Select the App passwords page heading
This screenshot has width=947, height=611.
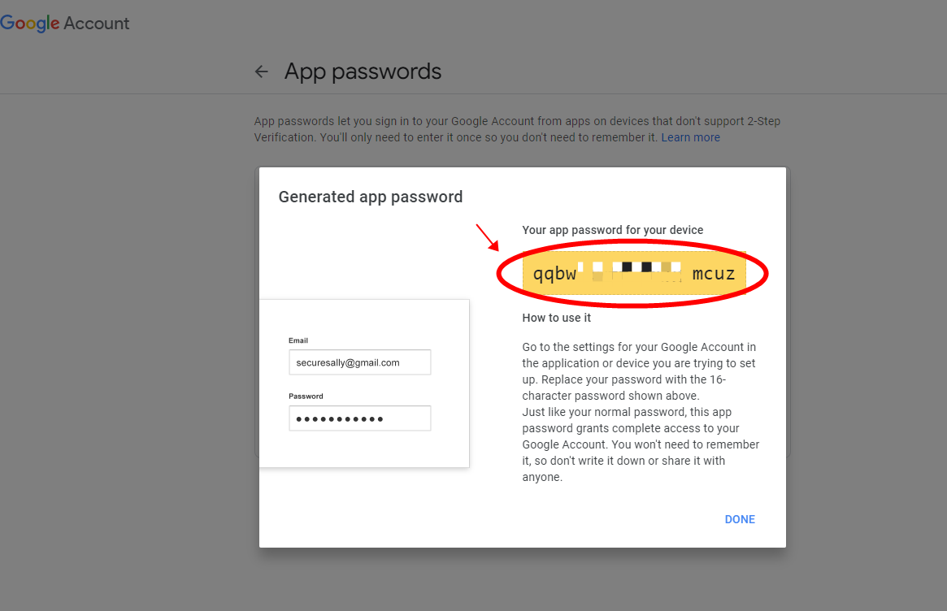pos(363,71)
